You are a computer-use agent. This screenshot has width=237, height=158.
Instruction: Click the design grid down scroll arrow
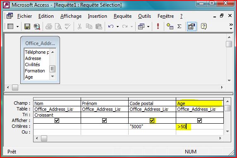[227, 132]
